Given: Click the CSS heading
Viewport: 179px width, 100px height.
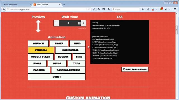Looking at the screenshot, I should (119, 17).
